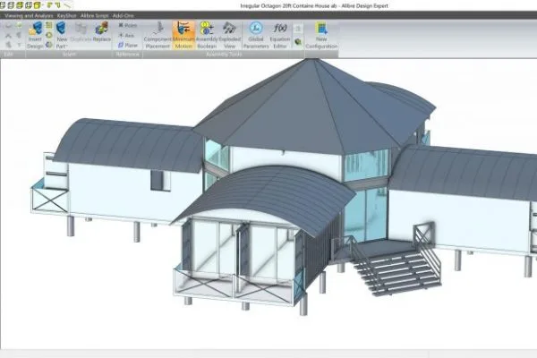Insert a reference Axis
The height and width of the screenshot is (358, 537).
126,35
